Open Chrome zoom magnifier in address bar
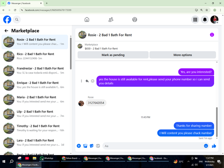This screenshot has height=168, width=224. pos(202,10)
